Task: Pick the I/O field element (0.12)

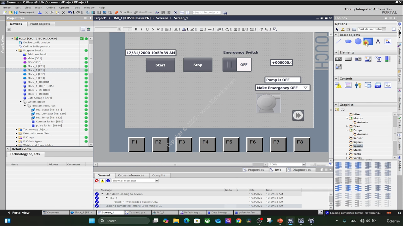Action: [338, 59]
